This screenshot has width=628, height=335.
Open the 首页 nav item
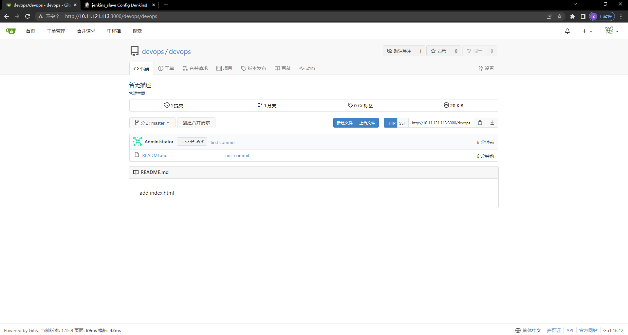point(30,31)
